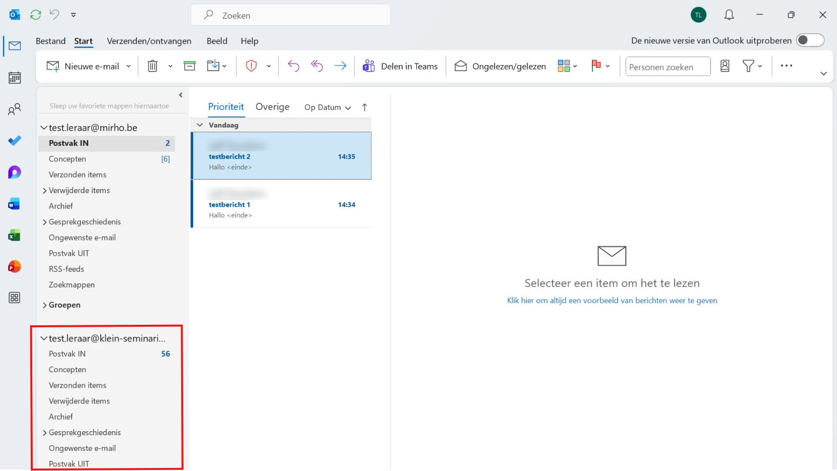Click the report message shield icon
This screenshot has height=471, width=837.
[252, 66]
